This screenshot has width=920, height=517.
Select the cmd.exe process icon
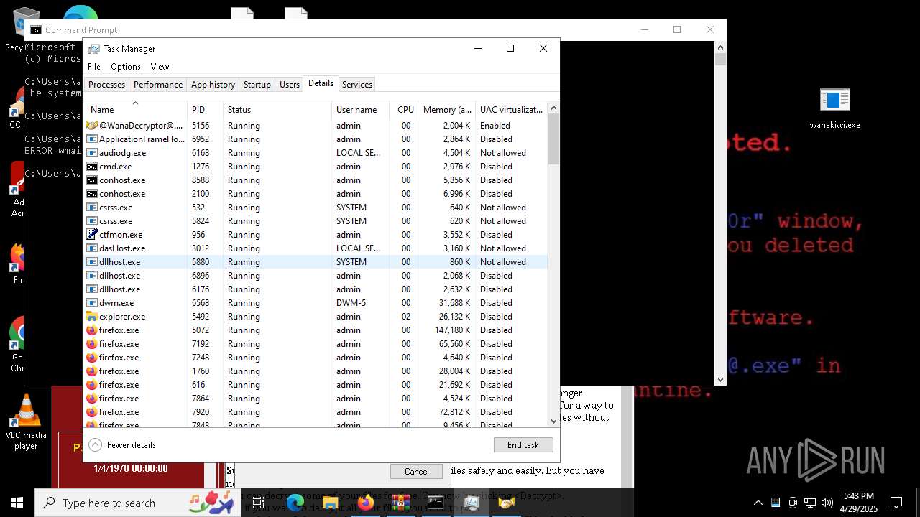click(x=92, y=167)
